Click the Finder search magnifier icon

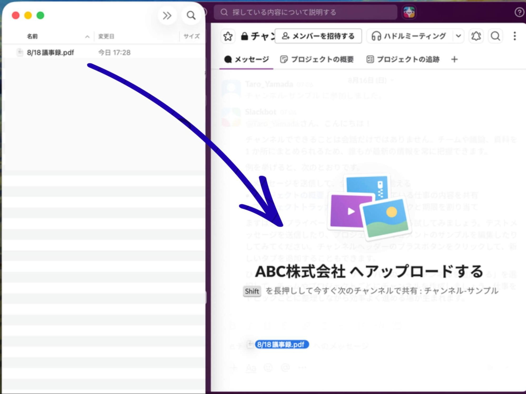click(191, 15)
